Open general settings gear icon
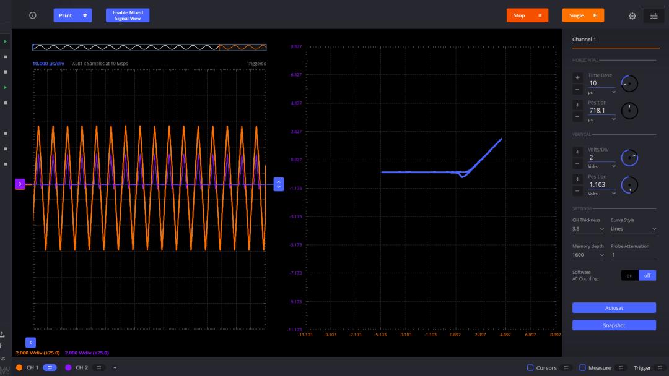 point(632,16)
